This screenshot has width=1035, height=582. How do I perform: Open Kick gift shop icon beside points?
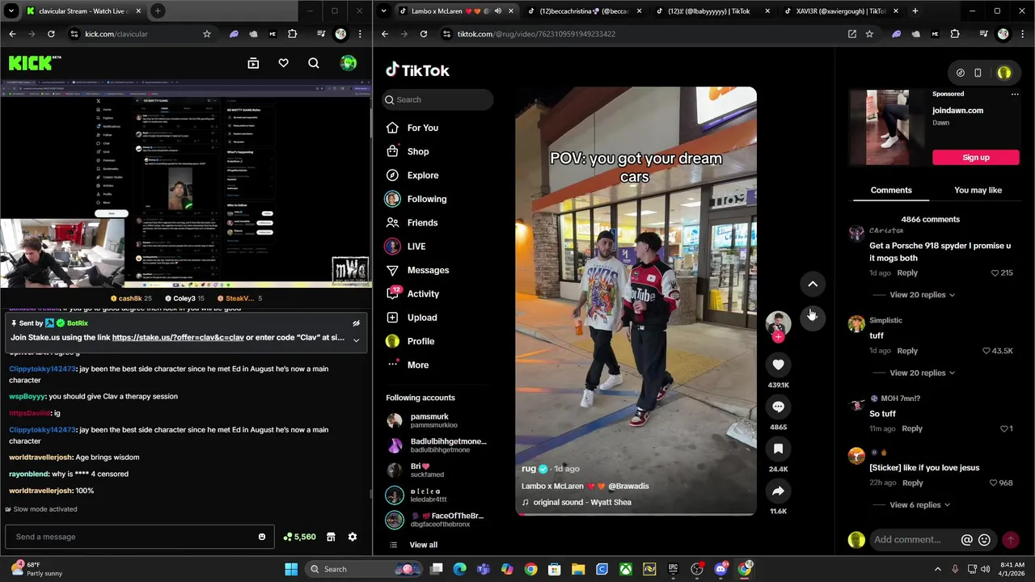[331, 537]
